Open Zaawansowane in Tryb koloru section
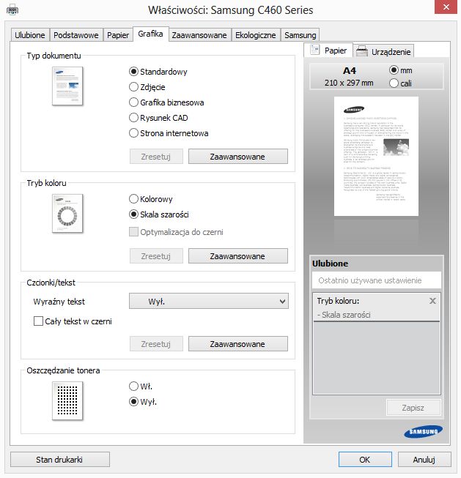The height and width of the screenshot is (478, 461). pos(237,256)
